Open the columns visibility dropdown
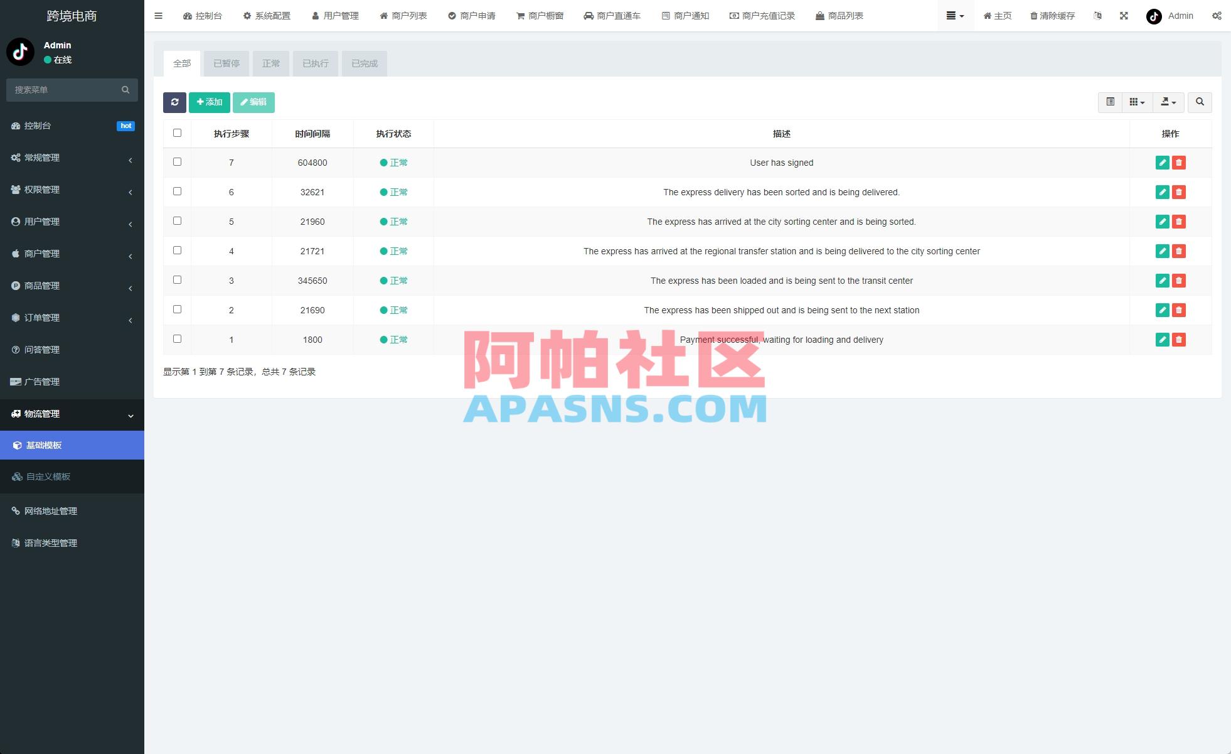The height and width of the screenshot is (754, 1231). [x=1136, y=102]
